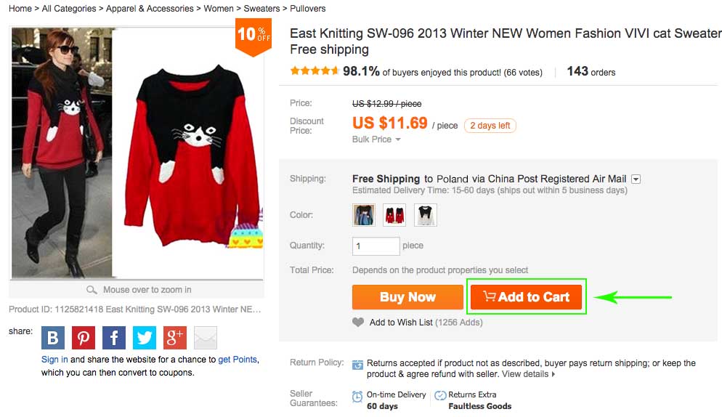Click the Add to Cart button
This screenshot has width=722, height=417.
(526, 297)
